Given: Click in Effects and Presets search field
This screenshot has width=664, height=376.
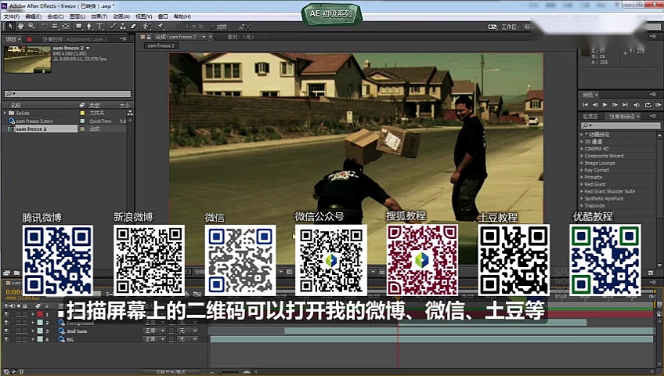Looking at the screenshot, I should pyautogui.click(x=620, y=125).
